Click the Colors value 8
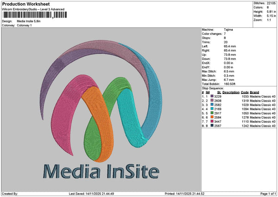 pyautogui.click(x=268, y=7)
